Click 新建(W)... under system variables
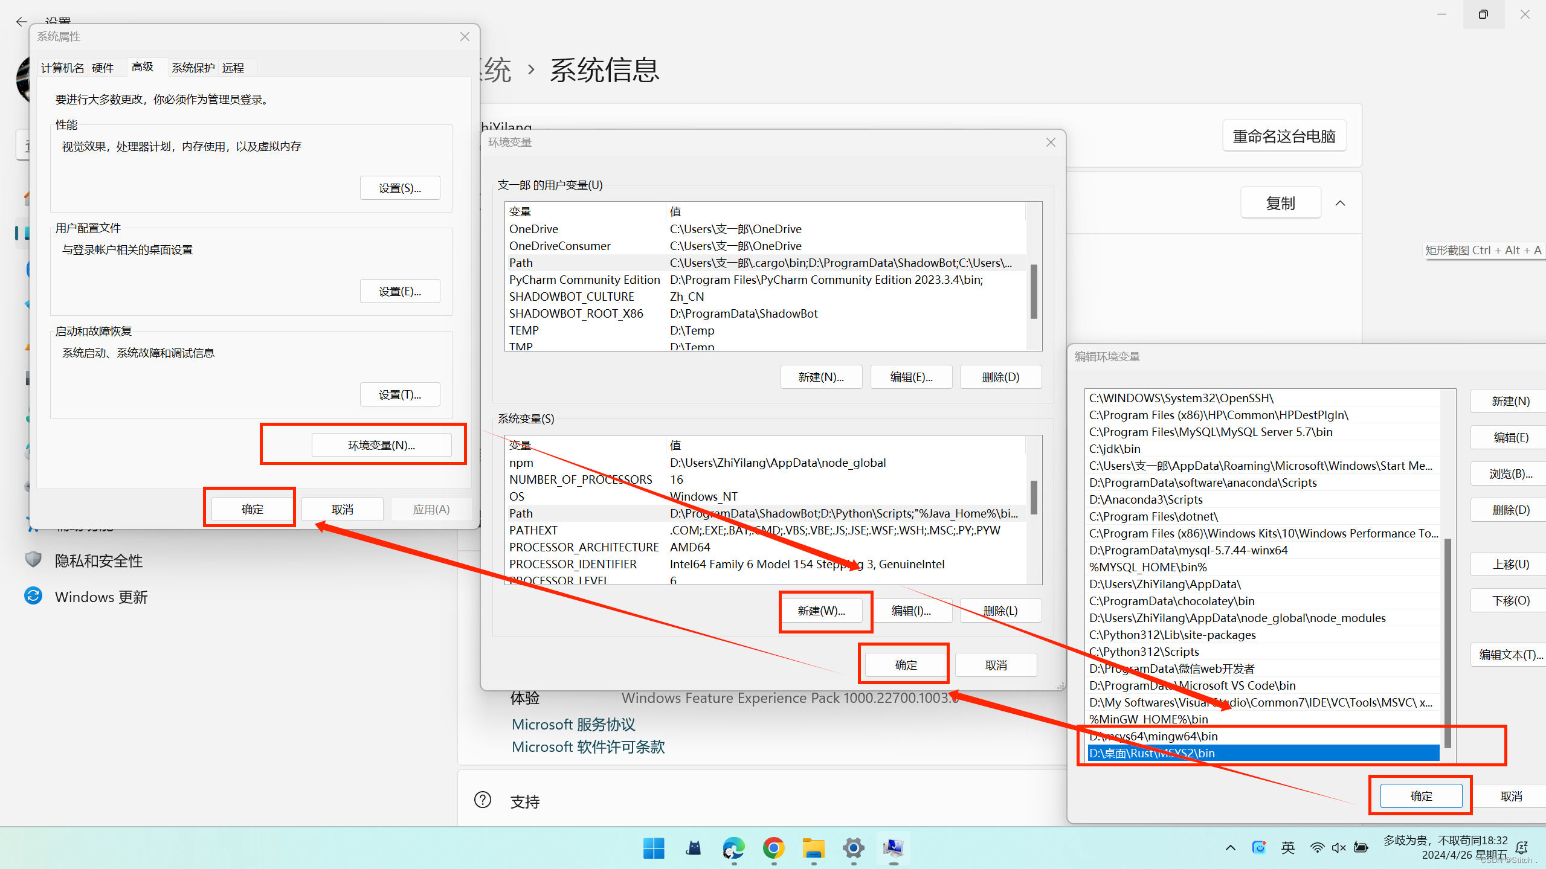The height and width of the screenshot is (869, 1546). [x=821, y=611]
